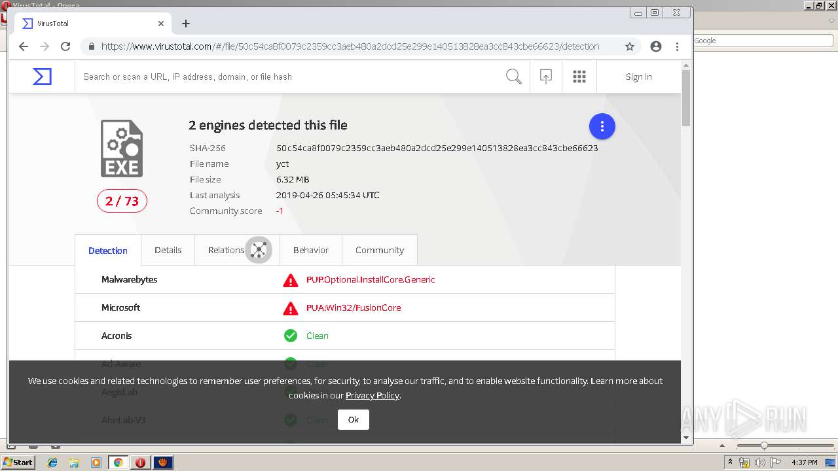Click the taskbar clock showing 4:37 PM
838x471 pixels.
pos(805,462)
